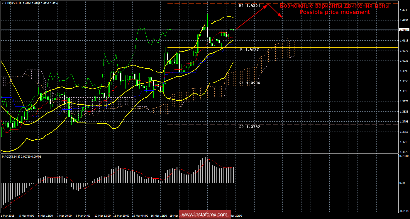
Task: Open the chart menu triangle beside GBPUSD,H4
Action: (x=3, y=3)
